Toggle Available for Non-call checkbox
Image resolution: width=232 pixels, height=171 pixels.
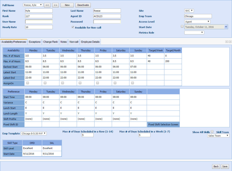point(73,27)
